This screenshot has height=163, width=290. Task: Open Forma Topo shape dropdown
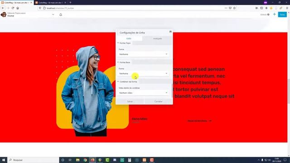[143, 54]
